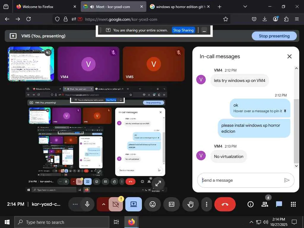Show hidden system tray icons
Image resolution: width=304 pixels, height=228 pixels.
click(251, 222)
